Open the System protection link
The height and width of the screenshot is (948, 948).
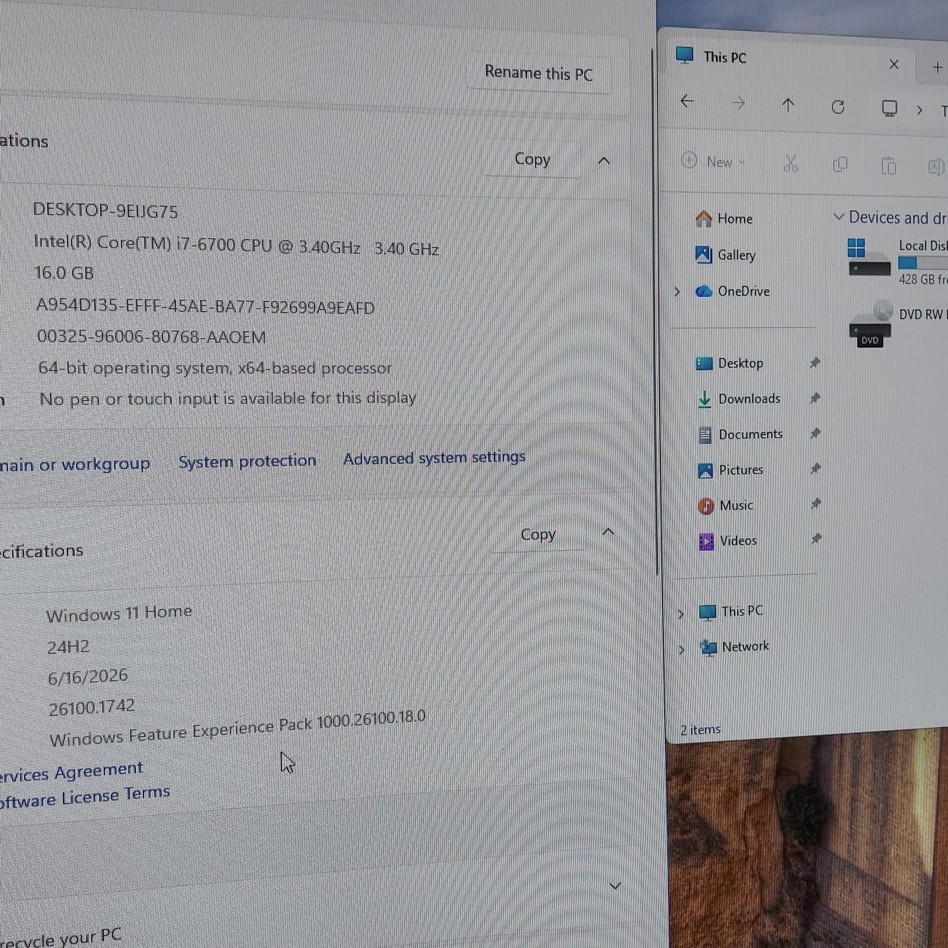click(247, 461)
